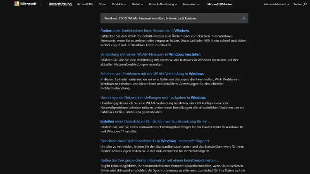The height and width of the screenshot is (174, 310).
Task: Click the description starting 'Entdecken Sie den schritt-für-Schritt-Prozess'
Action: [173, 40]
